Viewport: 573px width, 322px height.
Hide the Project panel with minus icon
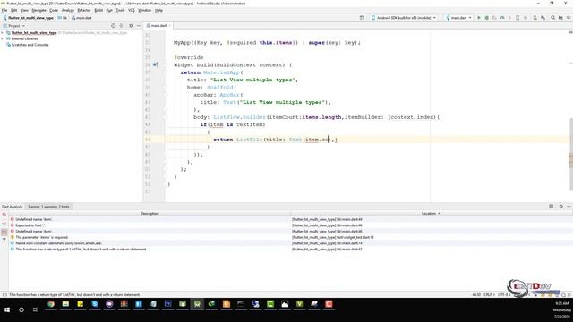click(x=139, y=26)
